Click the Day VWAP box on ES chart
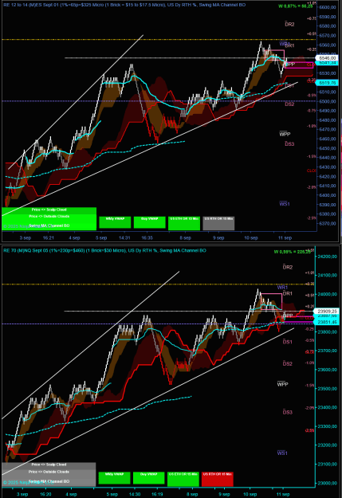 coord(149,222)
